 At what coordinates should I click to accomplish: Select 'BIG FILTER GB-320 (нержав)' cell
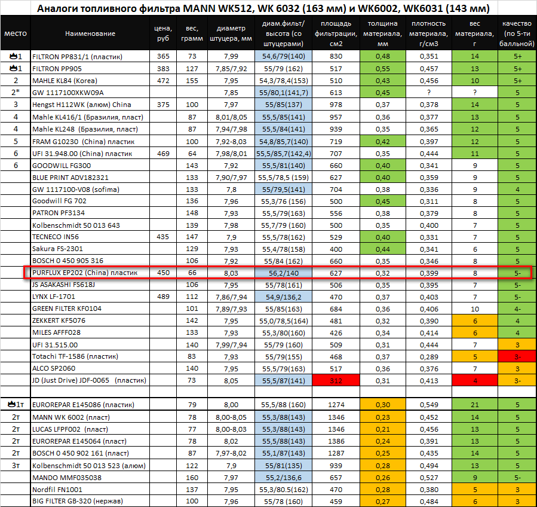pos(90,501)
